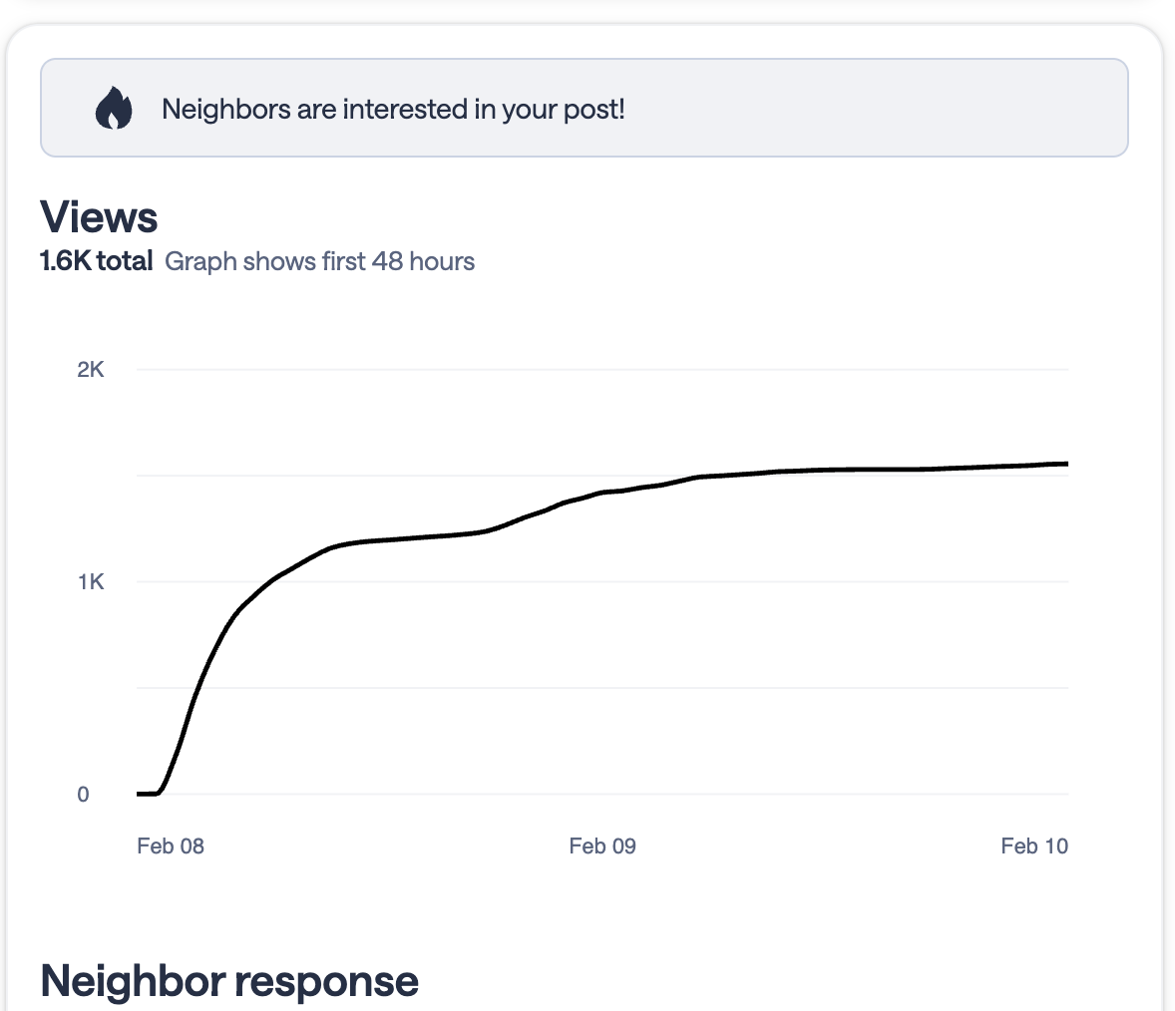
Task: Click the 2K horizontal gridline
Action: 598,370
